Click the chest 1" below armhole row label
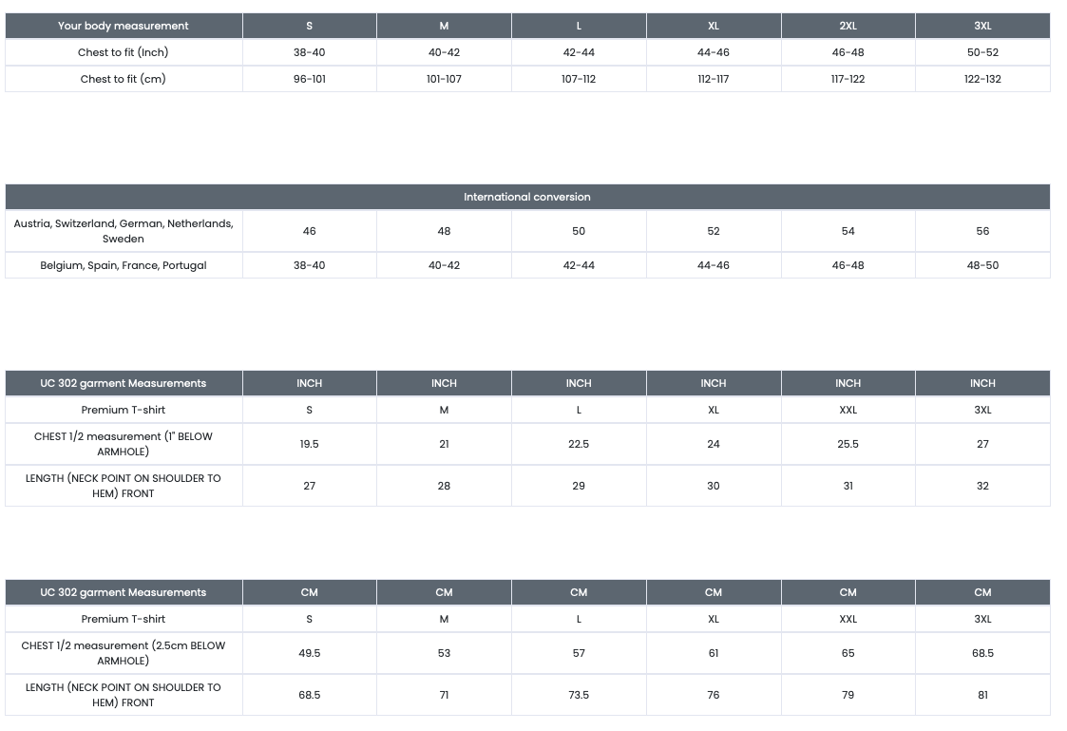Viewport: 1067px width, 731px height. pos(124,444)
